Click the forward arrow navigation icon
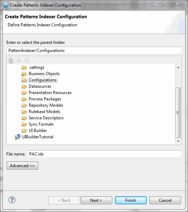Viewport: 188px width, 212px height. pos(27,60)
